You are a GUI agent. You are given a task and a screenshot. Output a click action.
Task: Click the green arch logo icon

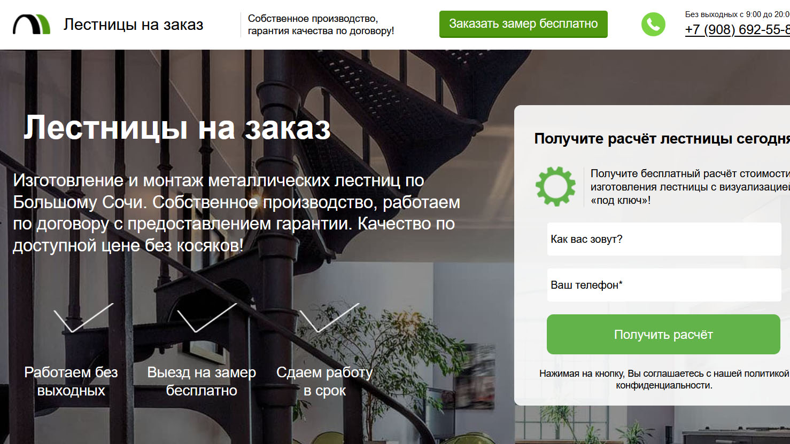(32, 25)
